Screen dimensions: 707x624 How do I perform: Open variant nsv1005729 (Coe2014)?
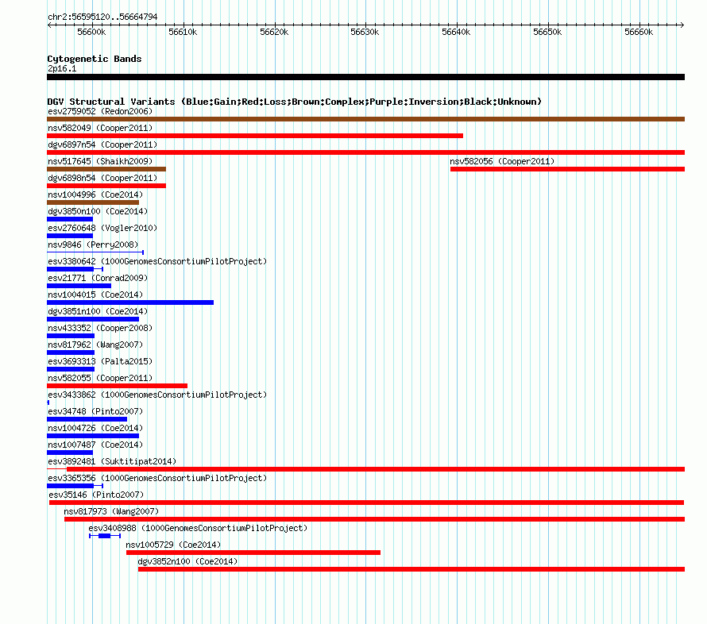pos(174,545)
